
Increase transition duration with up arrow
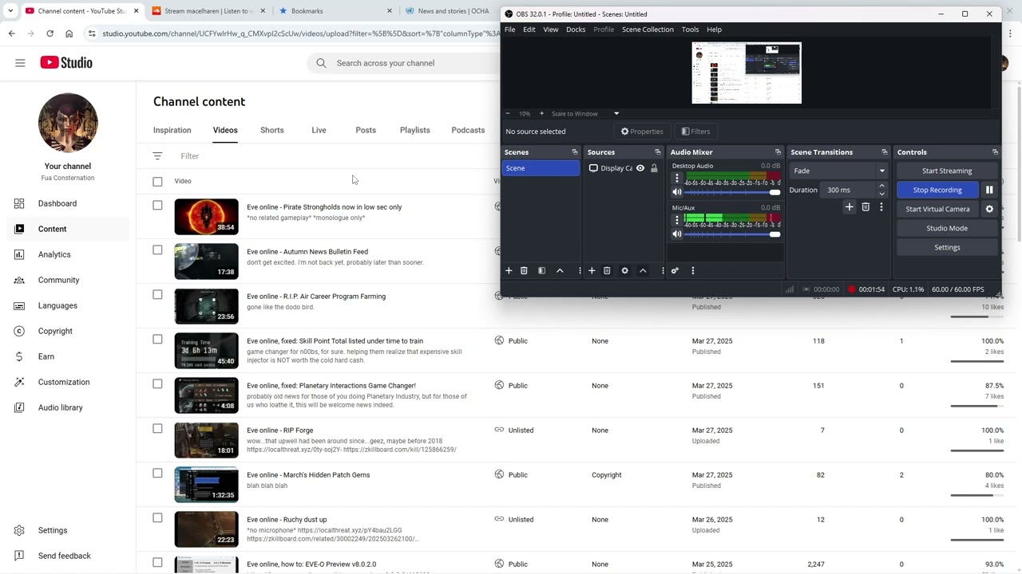click(881, 187)
